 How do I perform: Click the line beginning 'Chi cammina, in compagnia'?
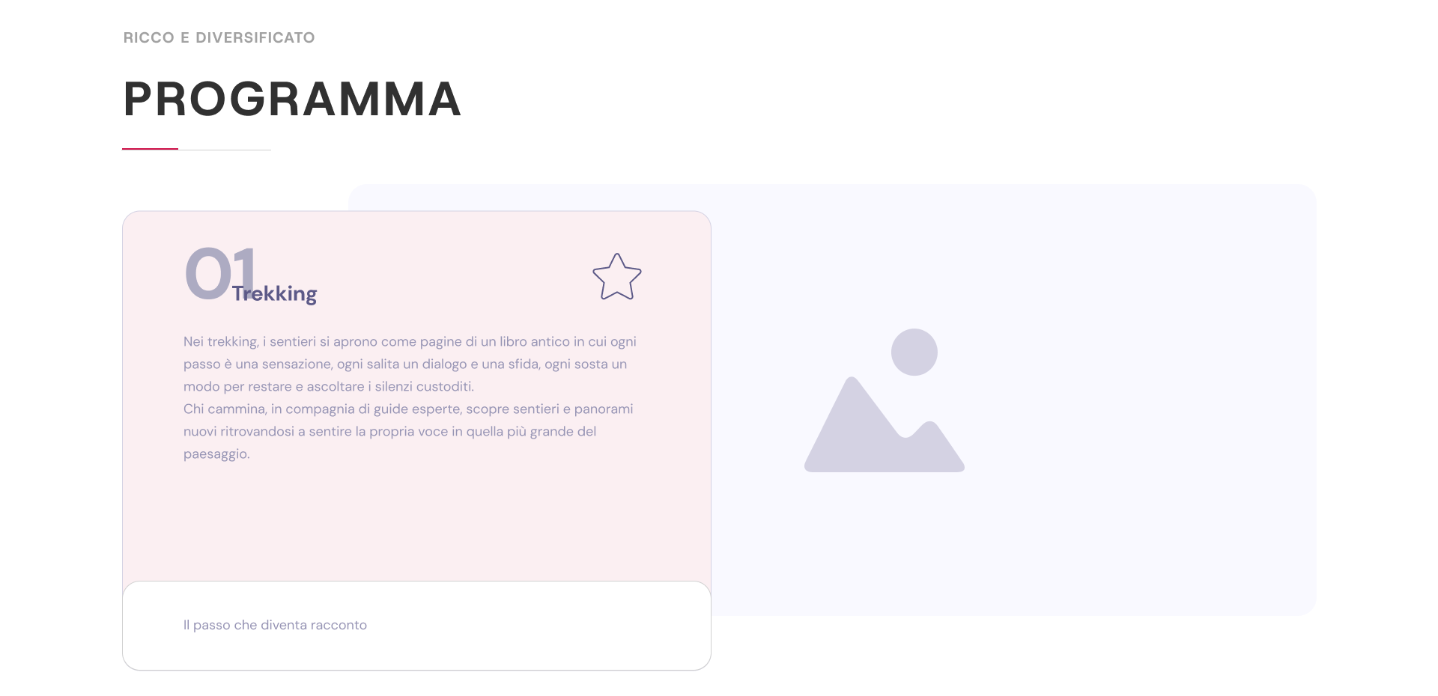[408, 409]
